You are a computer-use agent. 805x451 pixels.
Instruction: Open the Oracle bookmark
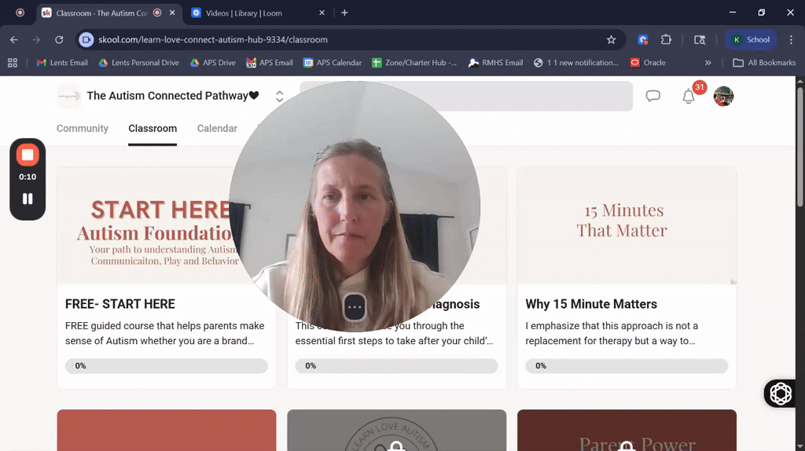click(x=648, y=63)
